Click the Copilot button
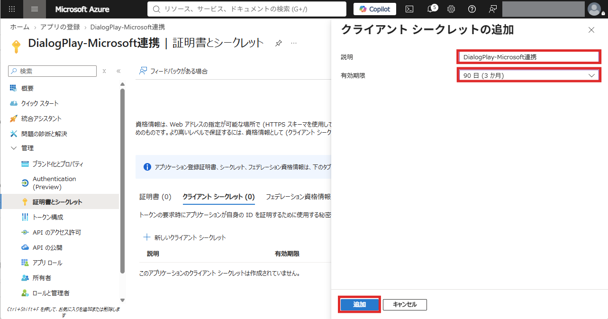The image size is (608, 319). click(375, 9)
